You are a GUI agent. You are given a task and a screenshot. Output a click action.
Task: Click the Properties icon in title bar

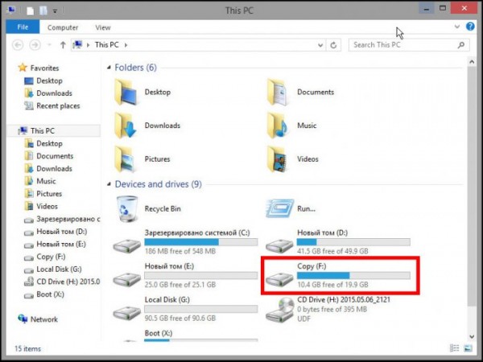click(30, 10)
